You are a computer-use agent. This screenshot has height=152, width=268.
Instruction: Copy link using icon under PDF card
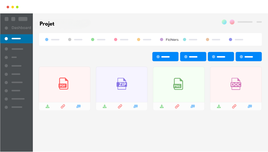(x=63, y=106)
